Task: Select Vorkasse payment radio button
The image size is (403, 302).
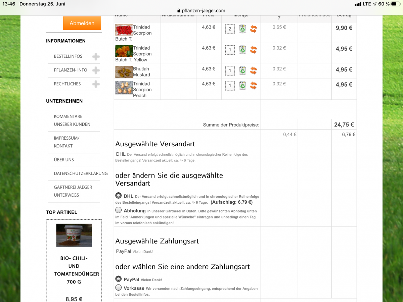Action: pos(119,288)
